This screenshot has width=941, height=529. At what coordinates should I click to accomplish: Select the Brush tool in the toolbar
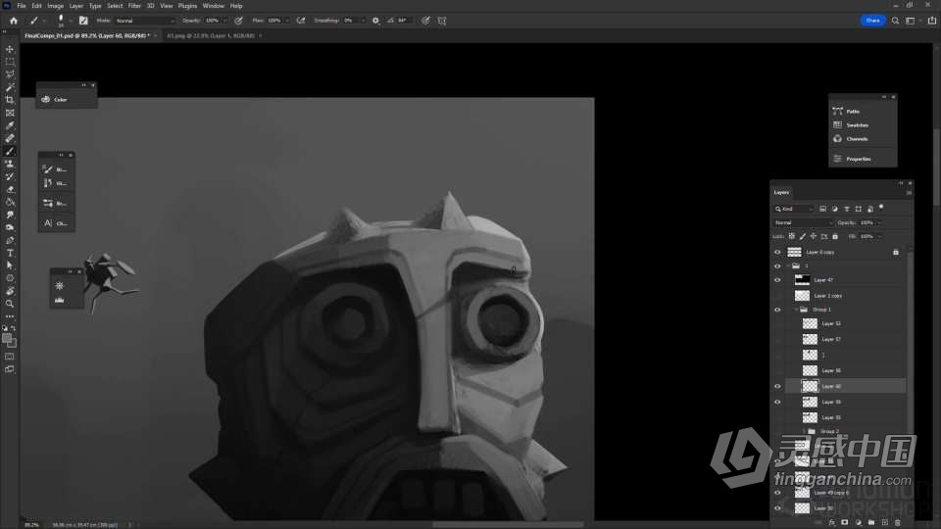pos(10,151)
